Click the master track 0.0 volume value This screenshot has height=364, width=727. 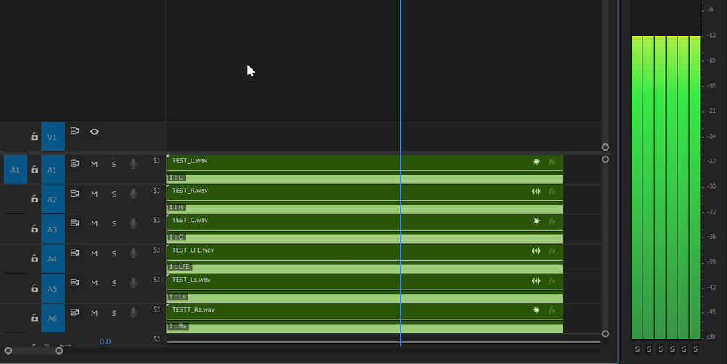(106, 341)
